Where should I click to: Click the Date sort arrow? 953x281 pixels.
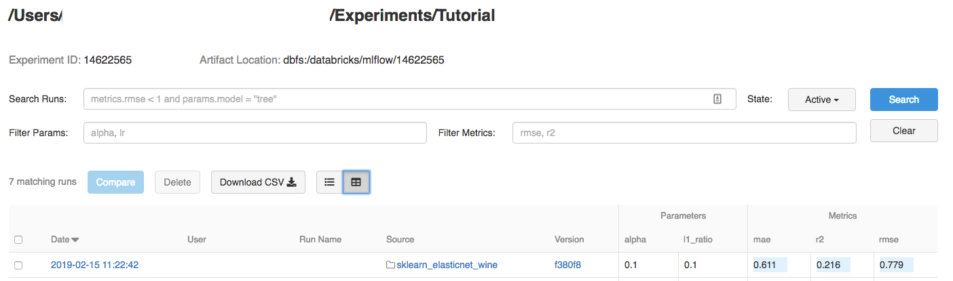pyautogui.click(x=75, y=240)
